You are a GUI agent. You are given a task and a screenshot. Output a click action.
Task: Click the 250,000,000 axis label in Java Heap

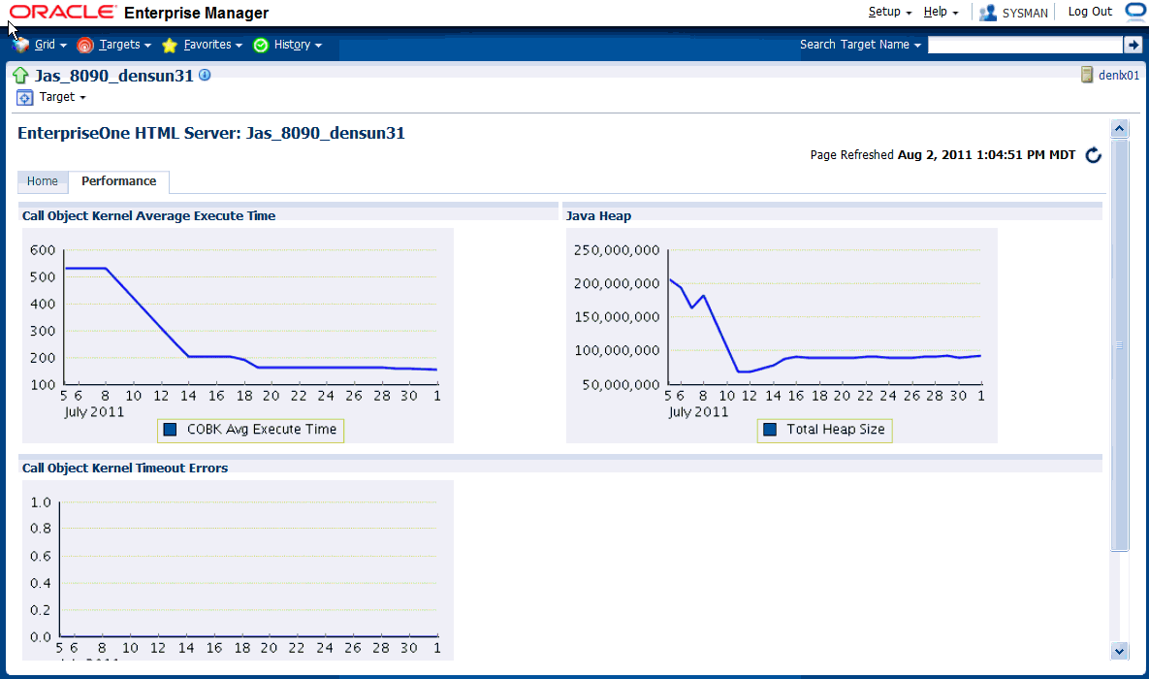click(617, 250)
